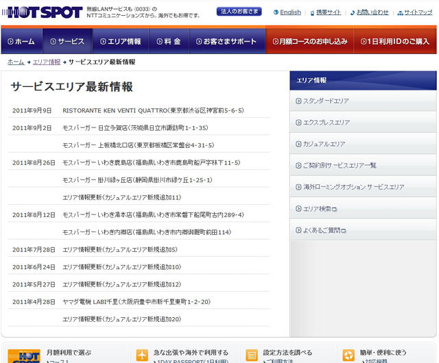Click the globe icon beside English
Image resolution: width=439 pixels, height=363 pixels.
276,12
